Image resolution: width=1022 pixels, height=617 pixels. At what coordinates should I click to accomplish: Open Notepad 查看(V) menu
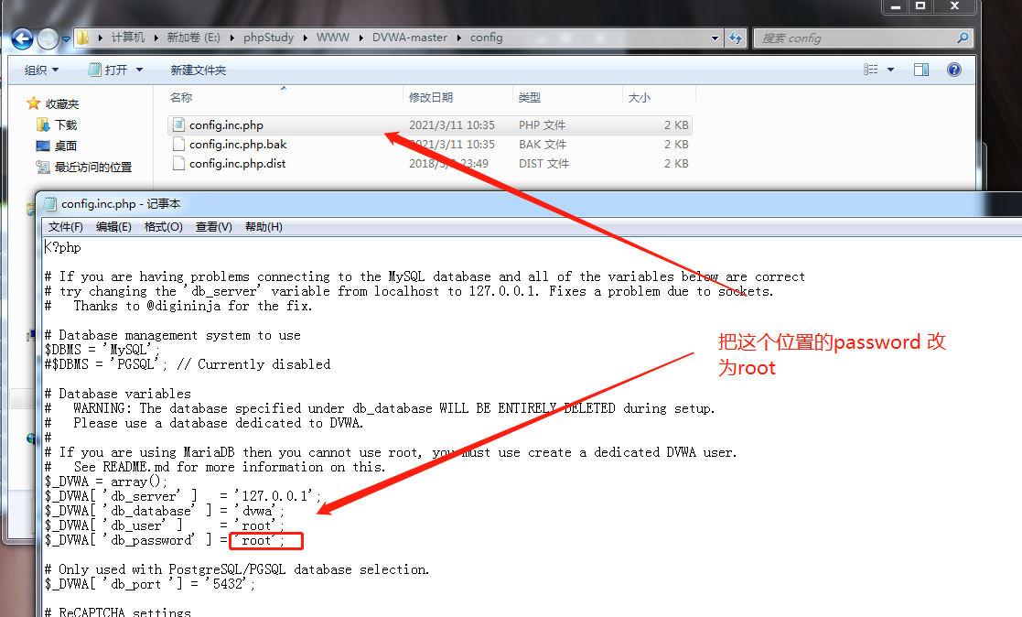(x=214, y=226)
